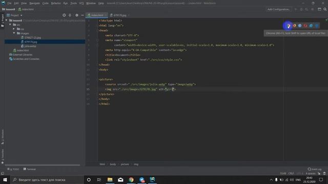Click the WebStorm logo icon in title bar
The image size is (328, 184).
(3, 3)
